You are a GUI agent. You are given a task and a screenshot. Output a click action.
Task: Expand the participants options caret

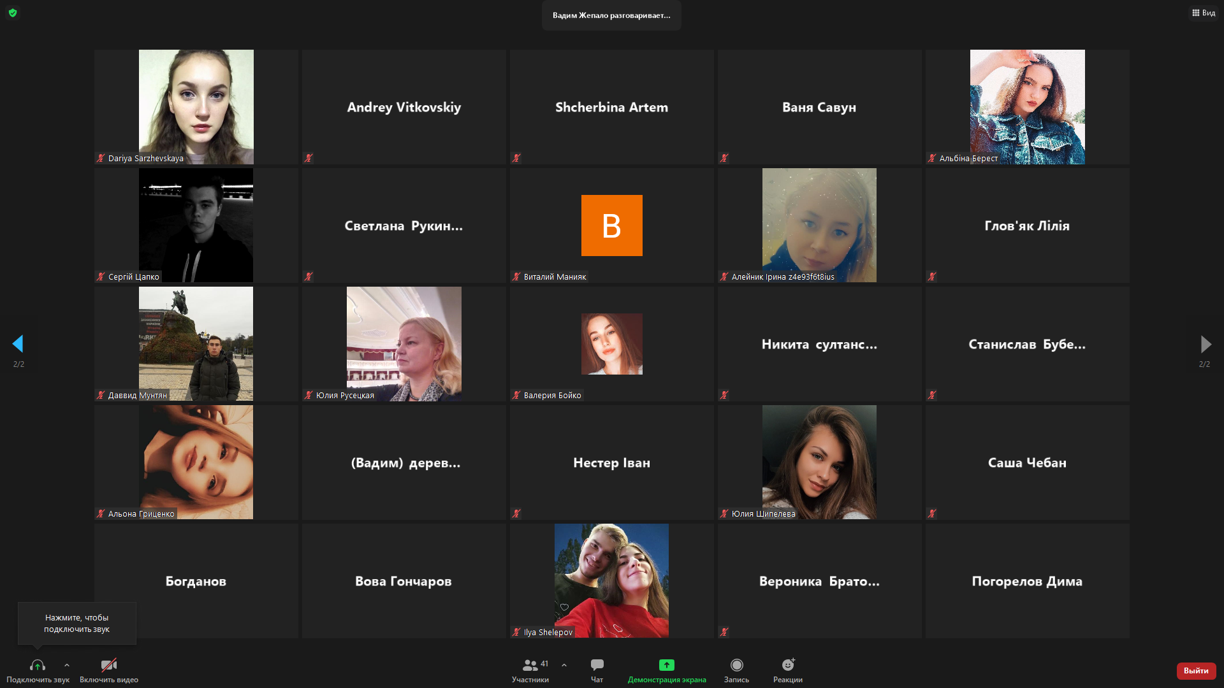coord(564,665)
